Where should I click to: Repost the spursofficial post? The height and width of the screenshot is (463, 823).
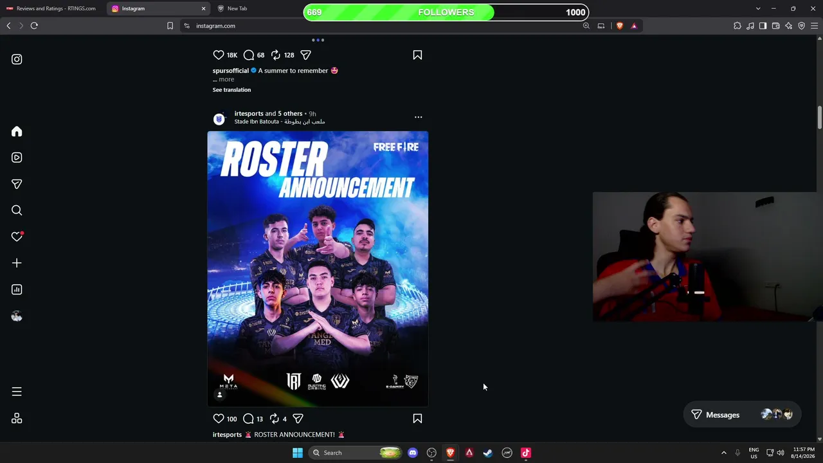click(x=275, y=55)
